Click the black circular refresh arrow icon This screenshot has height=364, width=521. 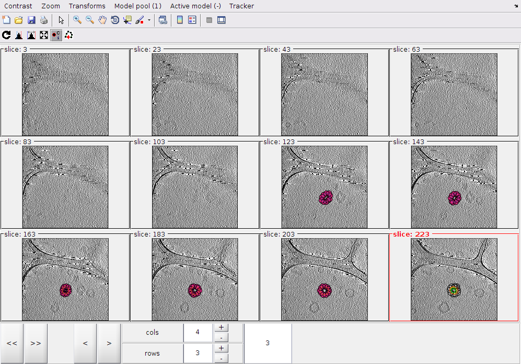(x=6, y=35)
